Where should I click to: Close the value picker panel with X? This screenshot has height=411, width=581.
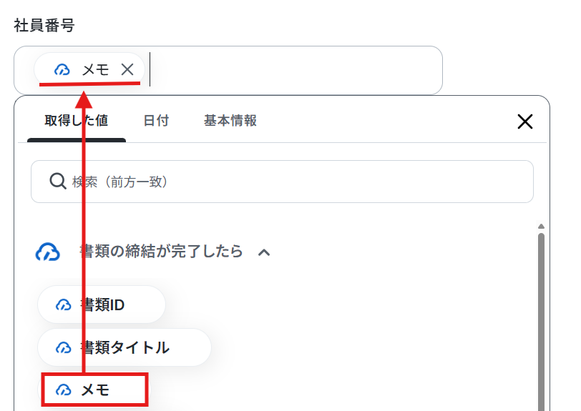524,122
